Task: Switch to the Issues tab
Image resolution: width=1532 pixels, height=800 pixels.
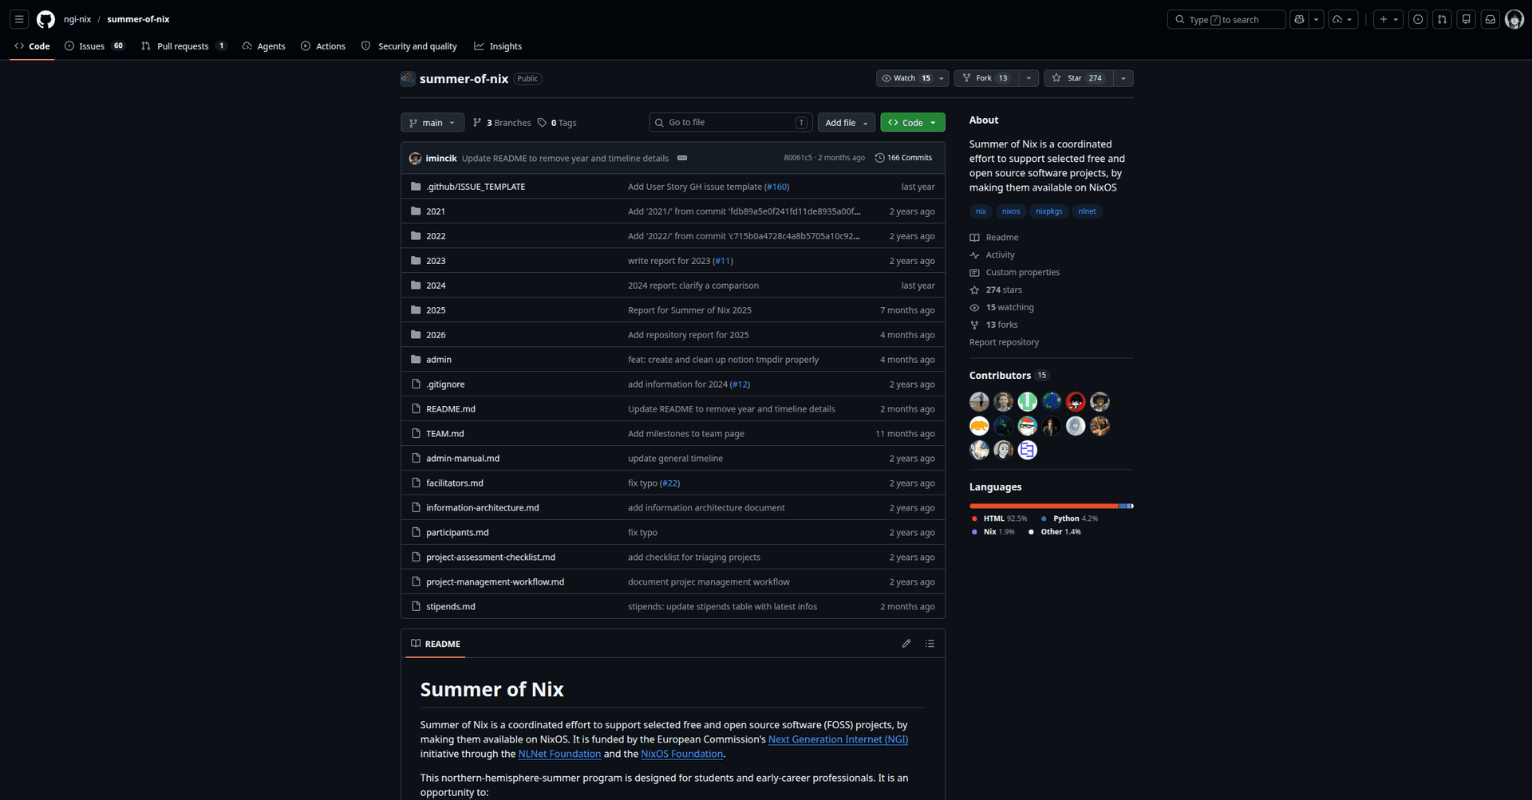Action: [95, 46]
